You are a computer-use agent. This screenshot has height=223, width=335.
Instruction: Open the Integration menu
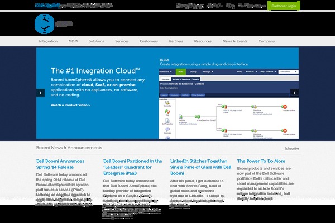(48, 41)
